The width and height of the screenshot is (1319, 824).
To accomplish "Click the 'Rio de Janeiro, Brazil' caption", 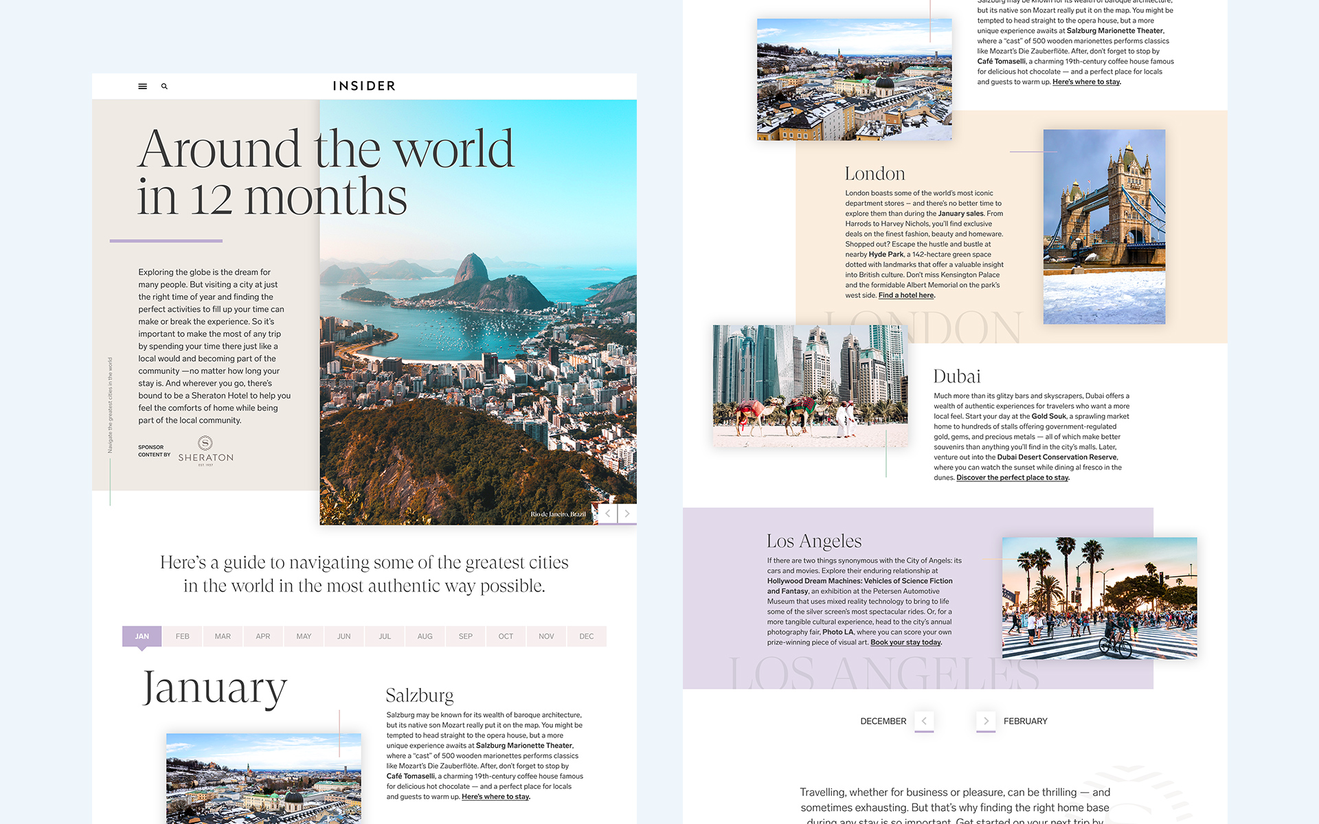I will coord(558,514).
